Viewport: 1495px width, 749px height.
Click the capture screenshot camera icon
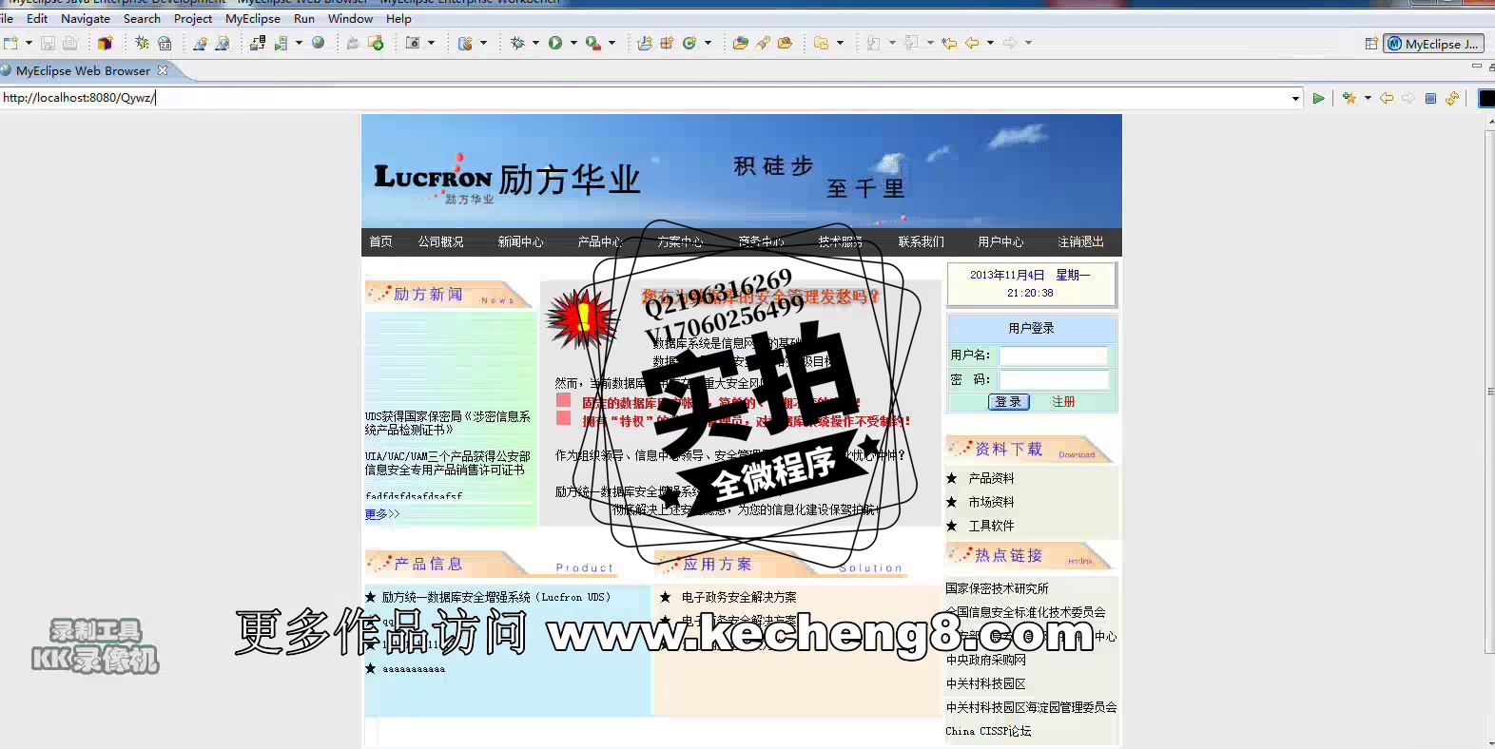pyautogui.click(x=413, y=43)
